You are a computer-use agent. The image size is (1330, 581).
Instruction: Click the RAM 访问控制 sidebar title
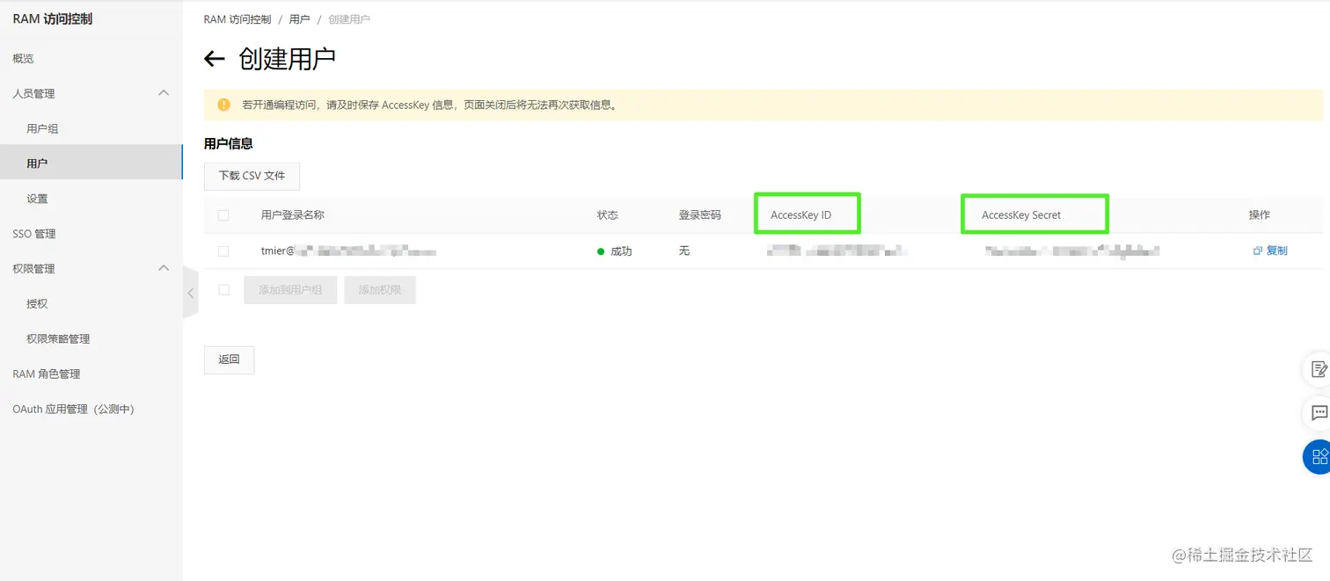point(53,18)
